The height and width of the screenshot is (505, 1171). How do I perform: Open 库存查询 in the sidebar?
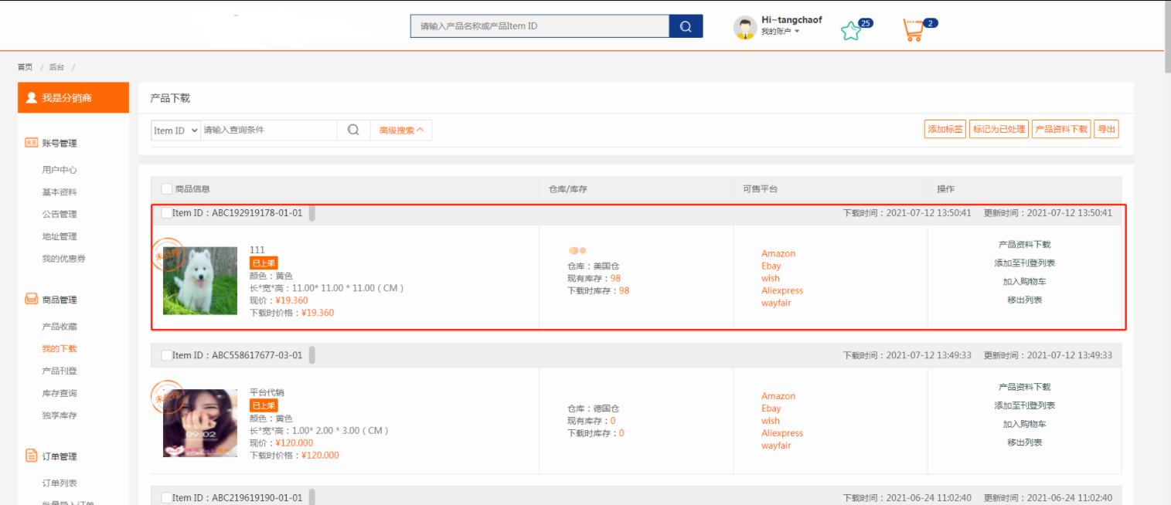[60, 394]
